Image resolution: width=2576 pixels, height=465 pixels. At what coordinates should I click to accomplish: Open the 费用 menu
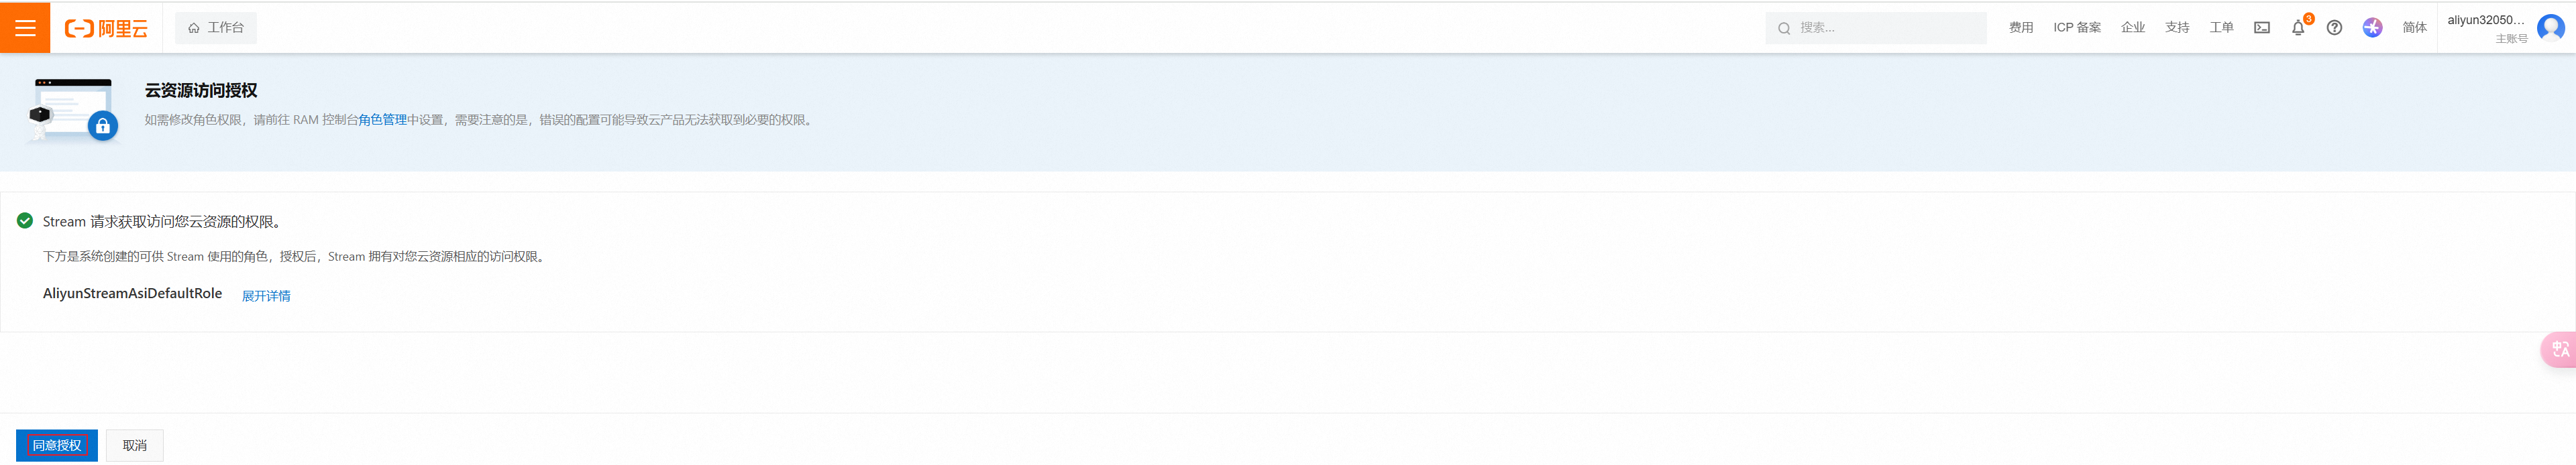2020,28
